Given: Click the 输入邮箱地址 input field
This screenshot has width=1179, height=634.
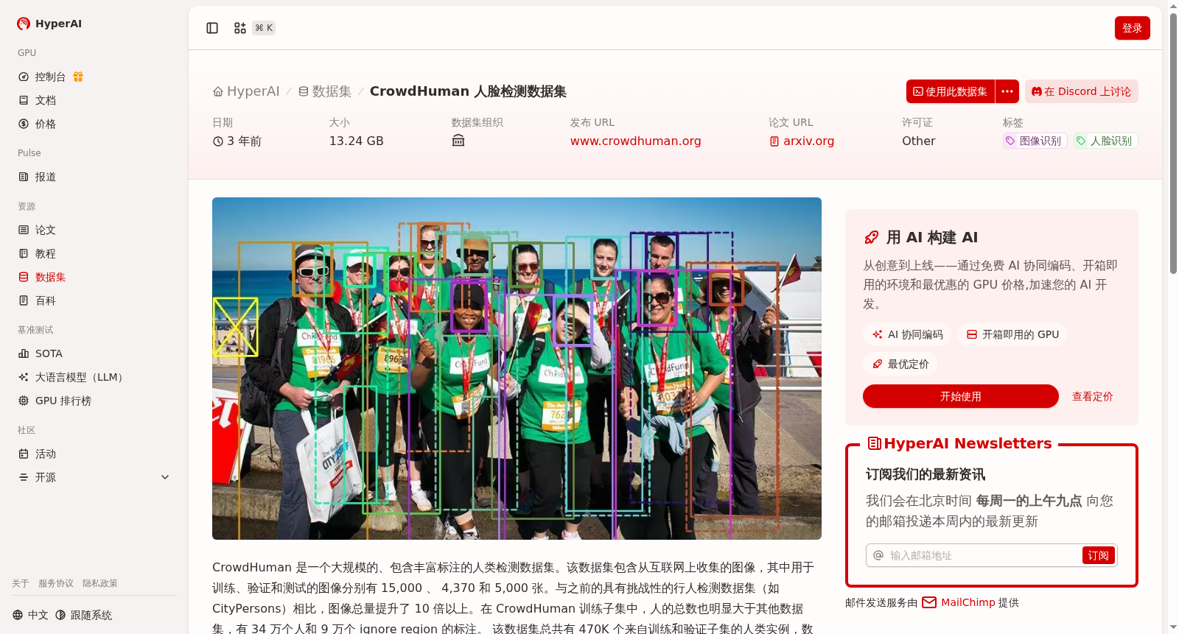Looking at the screenshot, I should 984,555.
